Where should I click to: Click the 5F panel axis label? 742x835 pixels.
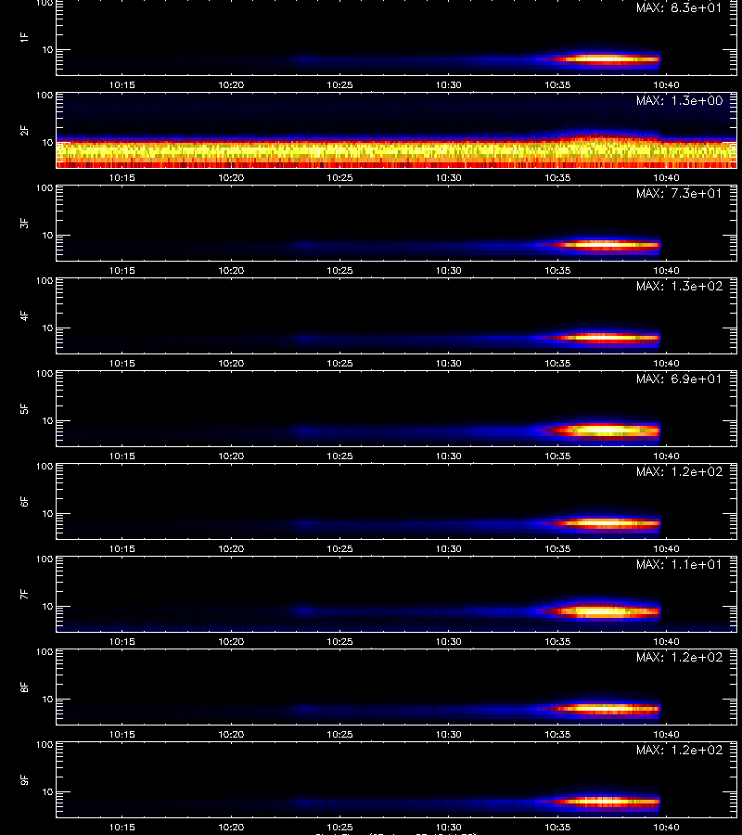[x=24, y=409]
